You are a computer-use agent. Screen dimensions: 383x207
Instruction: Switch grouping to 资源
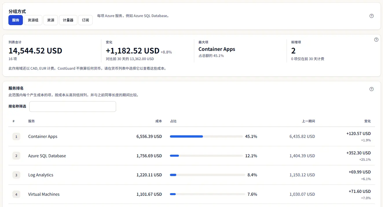click(51, 20)
